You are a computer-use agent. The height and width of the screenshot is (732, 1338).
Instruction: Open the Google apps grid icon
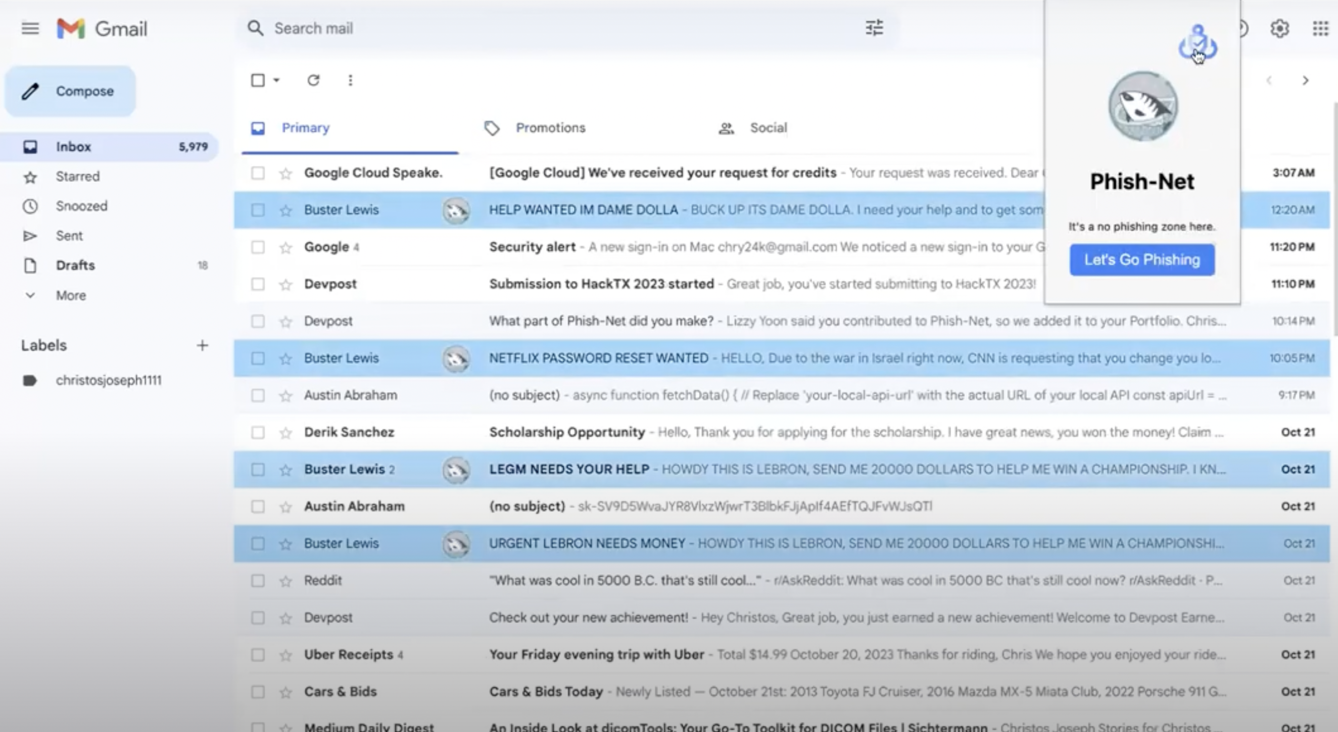1320,29
